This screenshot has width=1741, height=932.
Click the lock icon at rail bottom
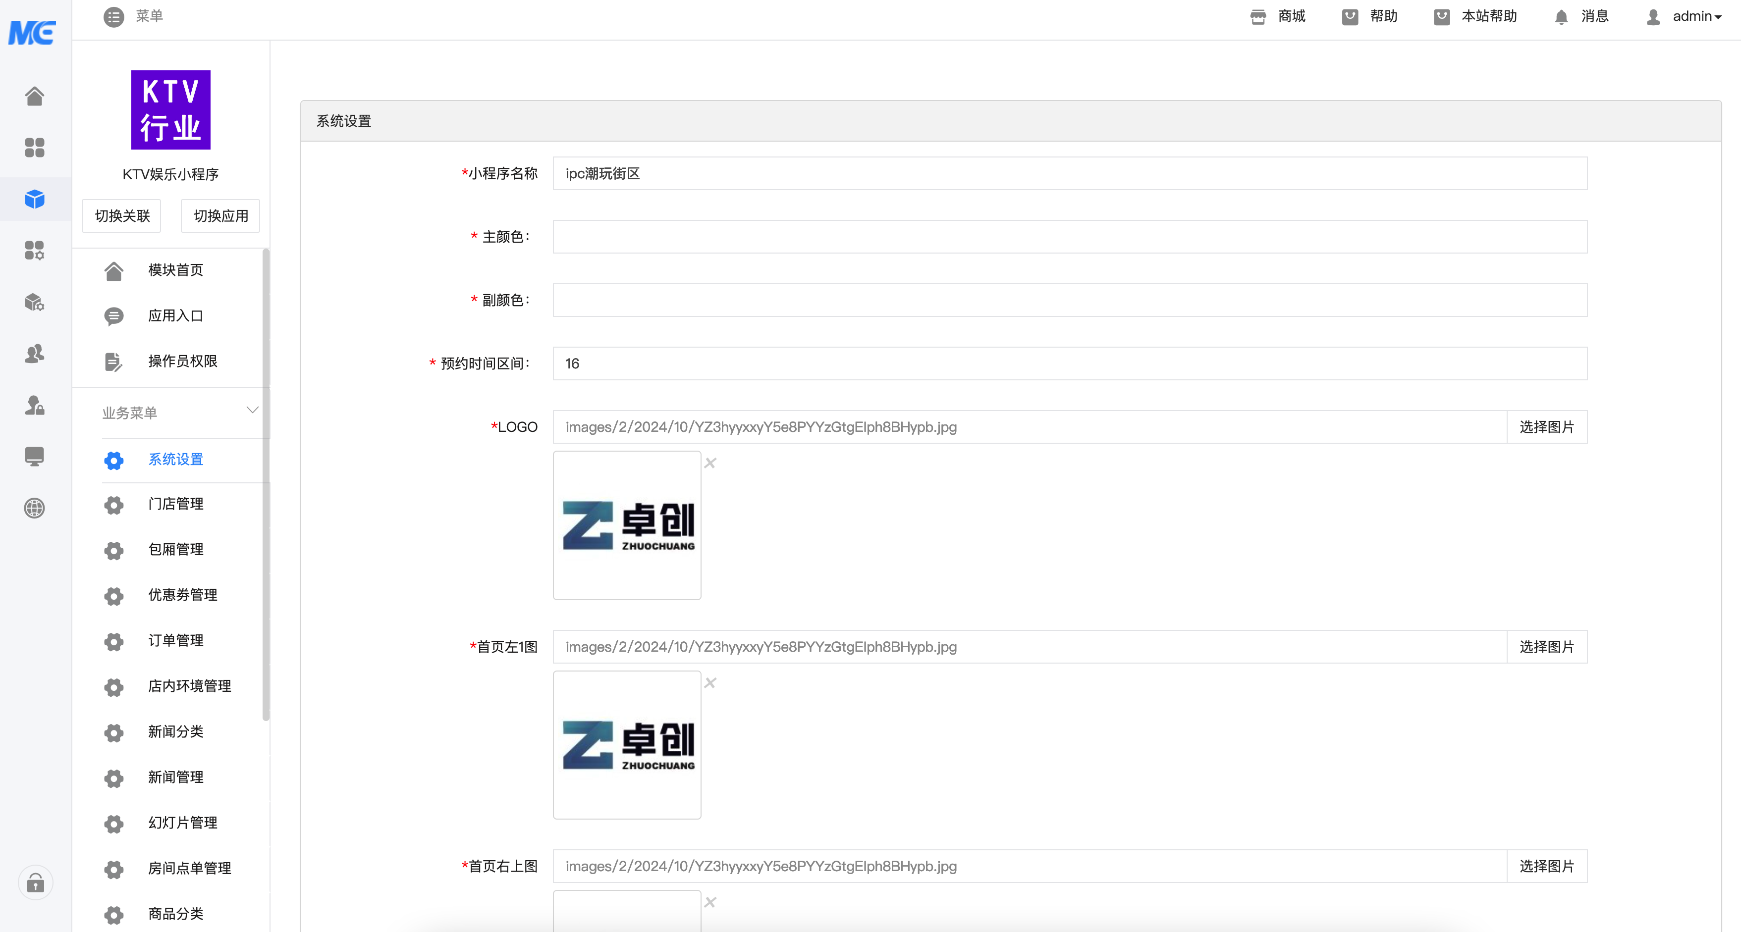click(35, 882)
